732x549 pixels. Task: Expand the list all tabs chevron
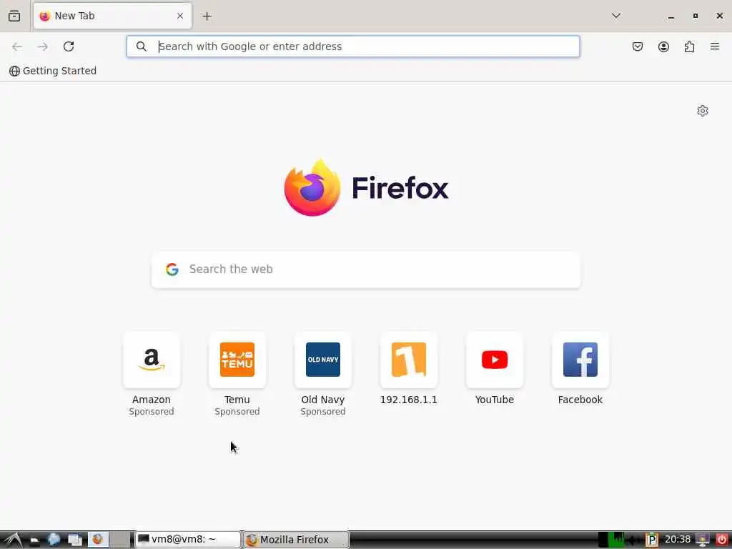click(x=616, y=16)
